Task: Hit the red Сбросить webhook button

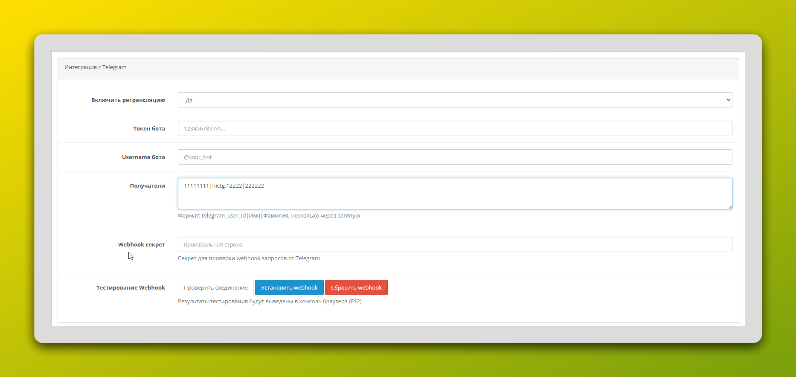Action: coord(356,287)
